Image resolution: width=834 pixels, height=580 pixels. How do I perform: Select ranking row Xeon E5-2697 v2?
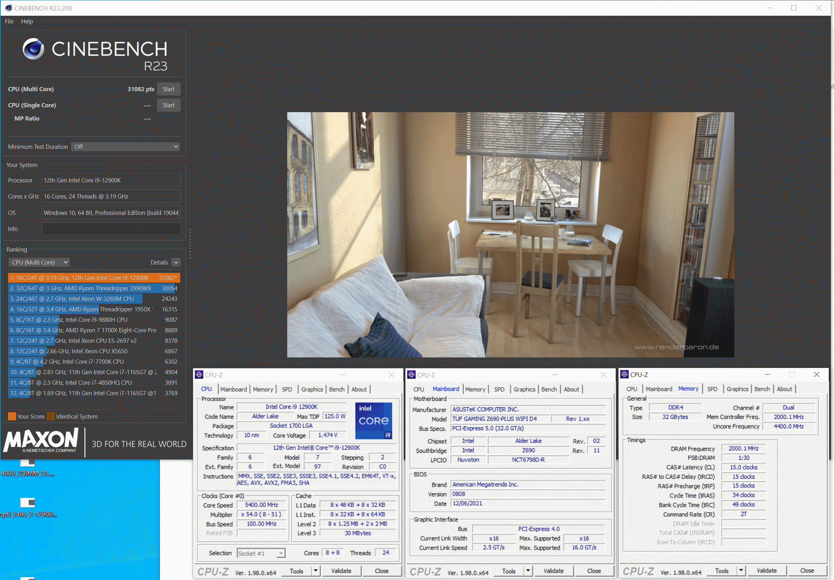(94, 341)
